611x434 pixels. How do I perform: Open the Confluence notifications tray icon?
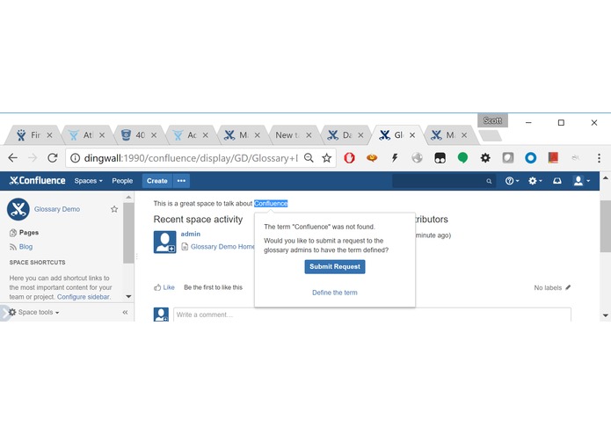tap(557, 181)
